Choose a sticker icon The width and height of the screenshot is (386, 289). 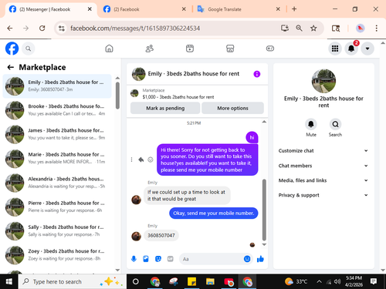[158, 259]
